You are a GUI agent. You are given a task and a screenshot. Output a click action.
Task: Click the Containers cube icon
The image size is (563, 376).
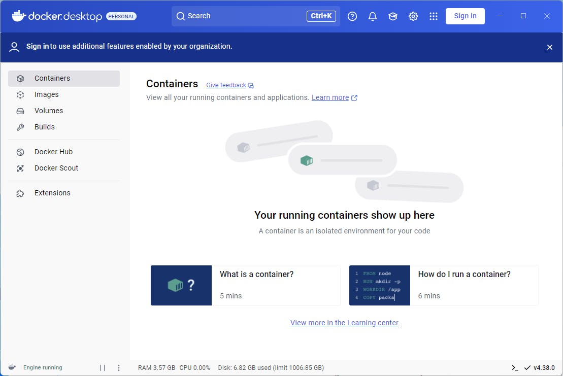coord(20,78)
